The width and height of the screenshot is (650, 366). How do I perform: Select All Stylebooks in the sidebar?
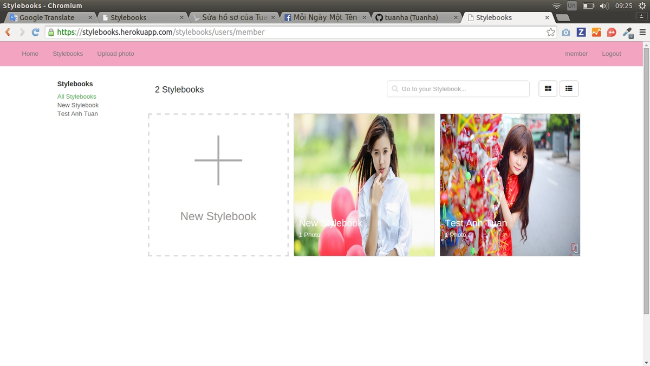[77, 97]
